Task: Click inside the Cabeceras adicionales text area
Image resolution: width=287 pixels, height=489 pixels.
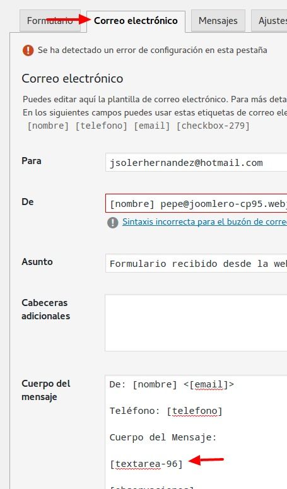Action: 196,322
